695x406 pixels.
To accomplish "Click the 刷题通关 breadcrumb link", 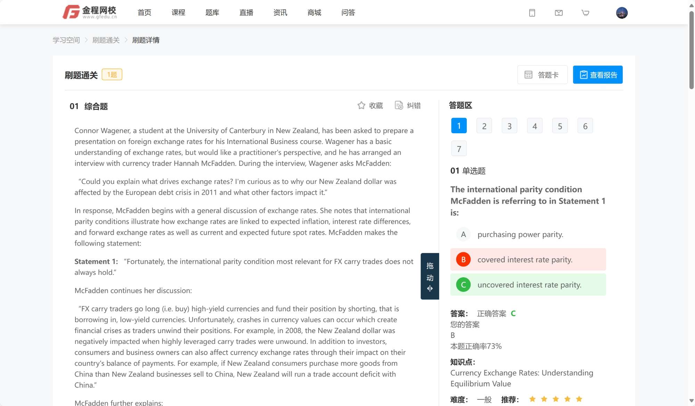I will point(106,40).
